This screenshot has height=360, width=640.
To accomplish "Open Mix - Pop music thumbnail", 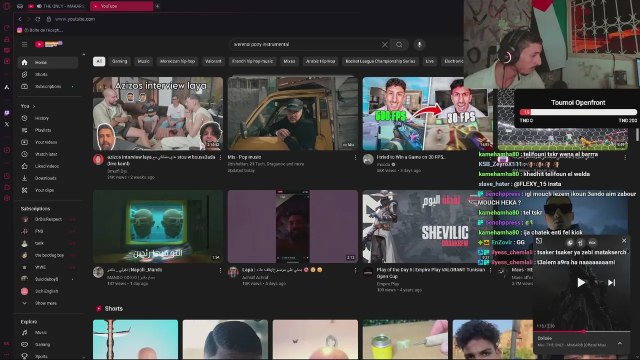I will tap(292, 113).
